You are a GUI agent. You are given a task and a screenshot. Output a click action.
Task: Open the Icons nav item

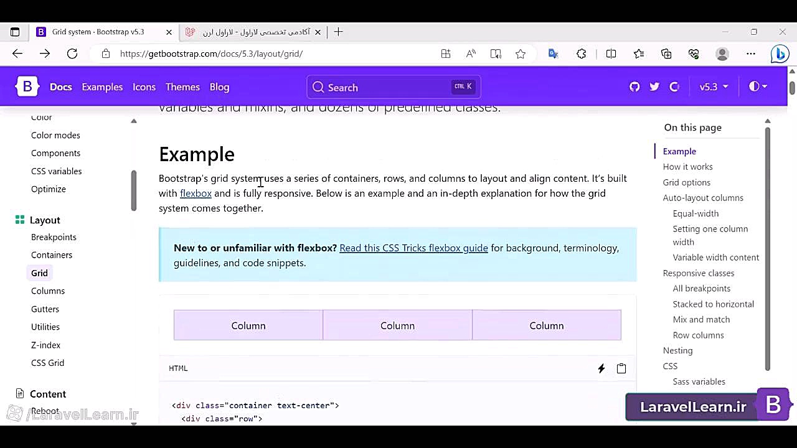tap(144, 87)
